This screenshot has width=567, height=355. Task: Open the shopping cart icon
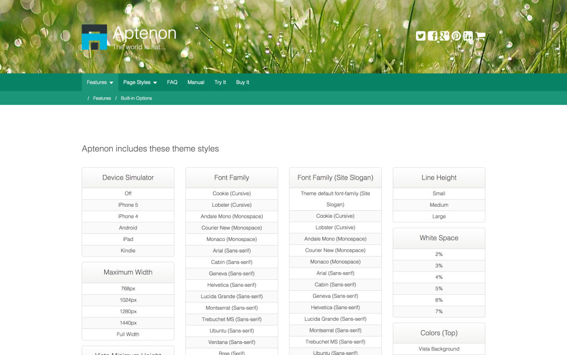(x=480, y=36)
